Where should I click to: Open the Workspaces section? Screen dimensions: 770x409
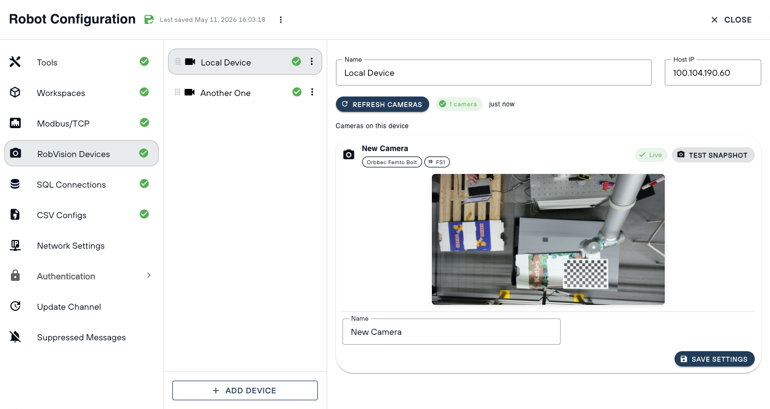click(81, 93)
